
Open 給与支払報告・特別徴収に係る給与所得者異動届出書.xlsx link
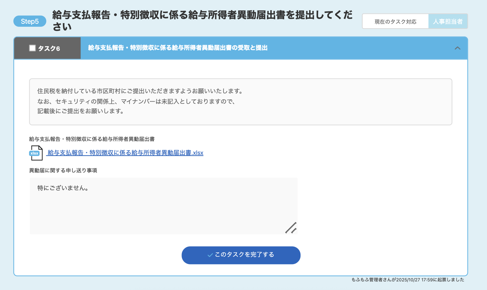125,153
